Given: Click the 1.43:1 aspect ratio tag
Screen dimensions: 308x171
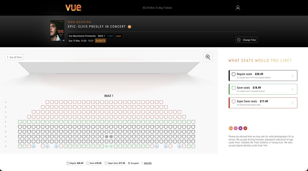Looking at the screenshot, I should (110, 36).
